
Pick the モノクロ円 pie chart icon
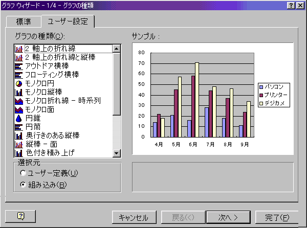coord(19,83)
